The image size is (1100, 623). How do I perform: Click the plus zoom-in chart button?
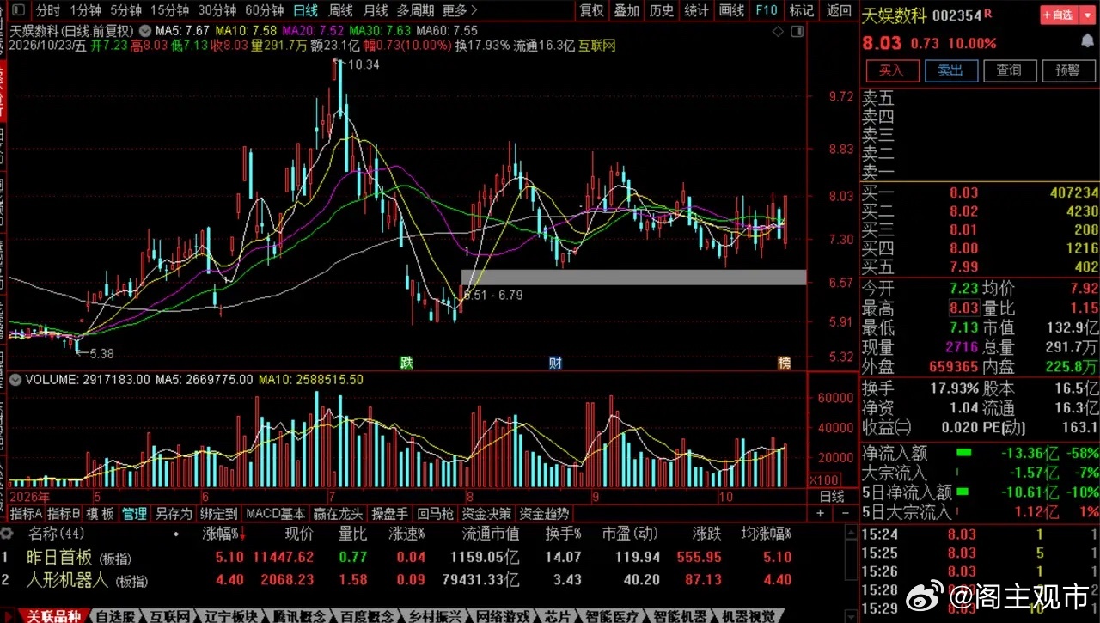(x=820, y=514)
